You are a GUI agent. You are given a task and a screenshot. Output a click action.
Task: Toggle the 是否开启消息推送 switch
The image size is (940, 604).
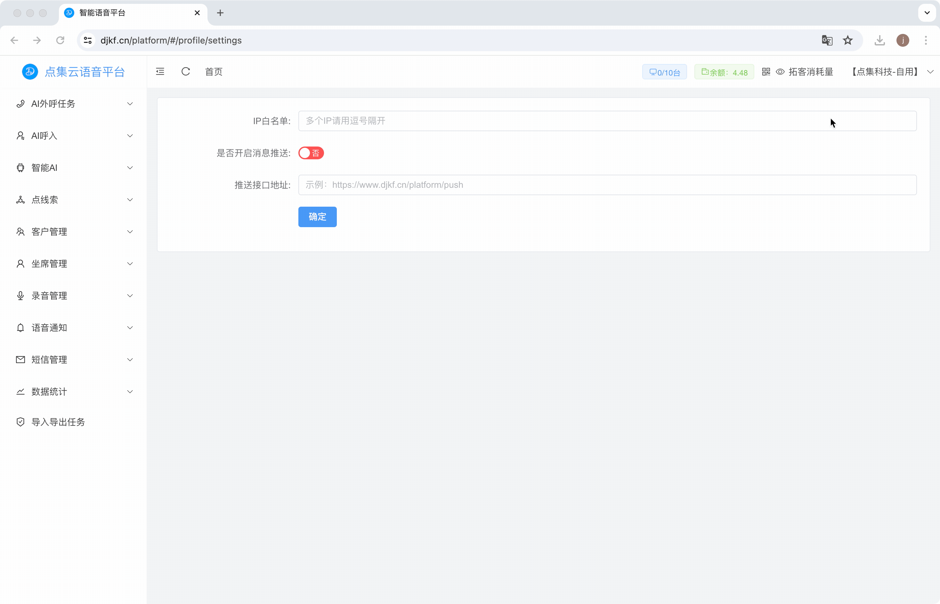click(x=311, y=153)
